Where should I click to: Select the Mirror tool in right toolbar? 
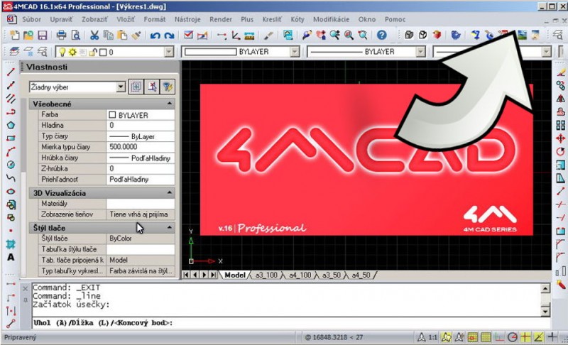(560, 99)
